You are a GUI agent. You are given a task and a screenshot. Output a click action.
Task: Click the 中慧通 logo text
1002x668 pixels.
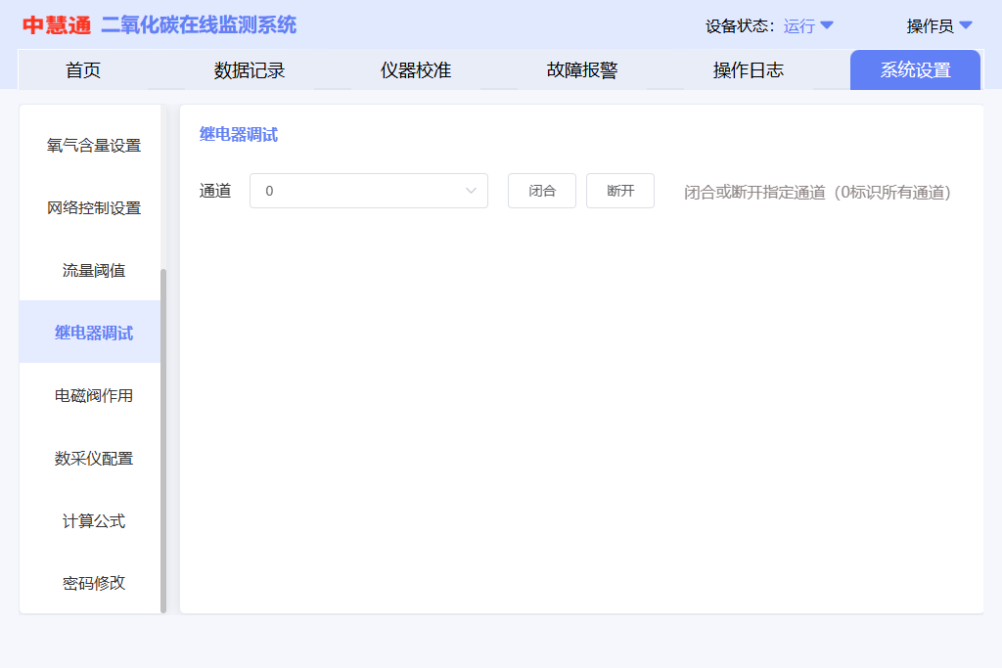click(x=57, y=25)
